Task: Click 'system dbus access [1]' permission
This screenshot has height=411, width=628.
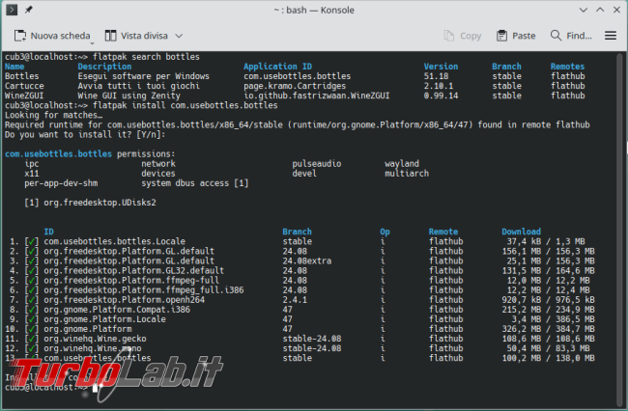Action: coord(195,183)
